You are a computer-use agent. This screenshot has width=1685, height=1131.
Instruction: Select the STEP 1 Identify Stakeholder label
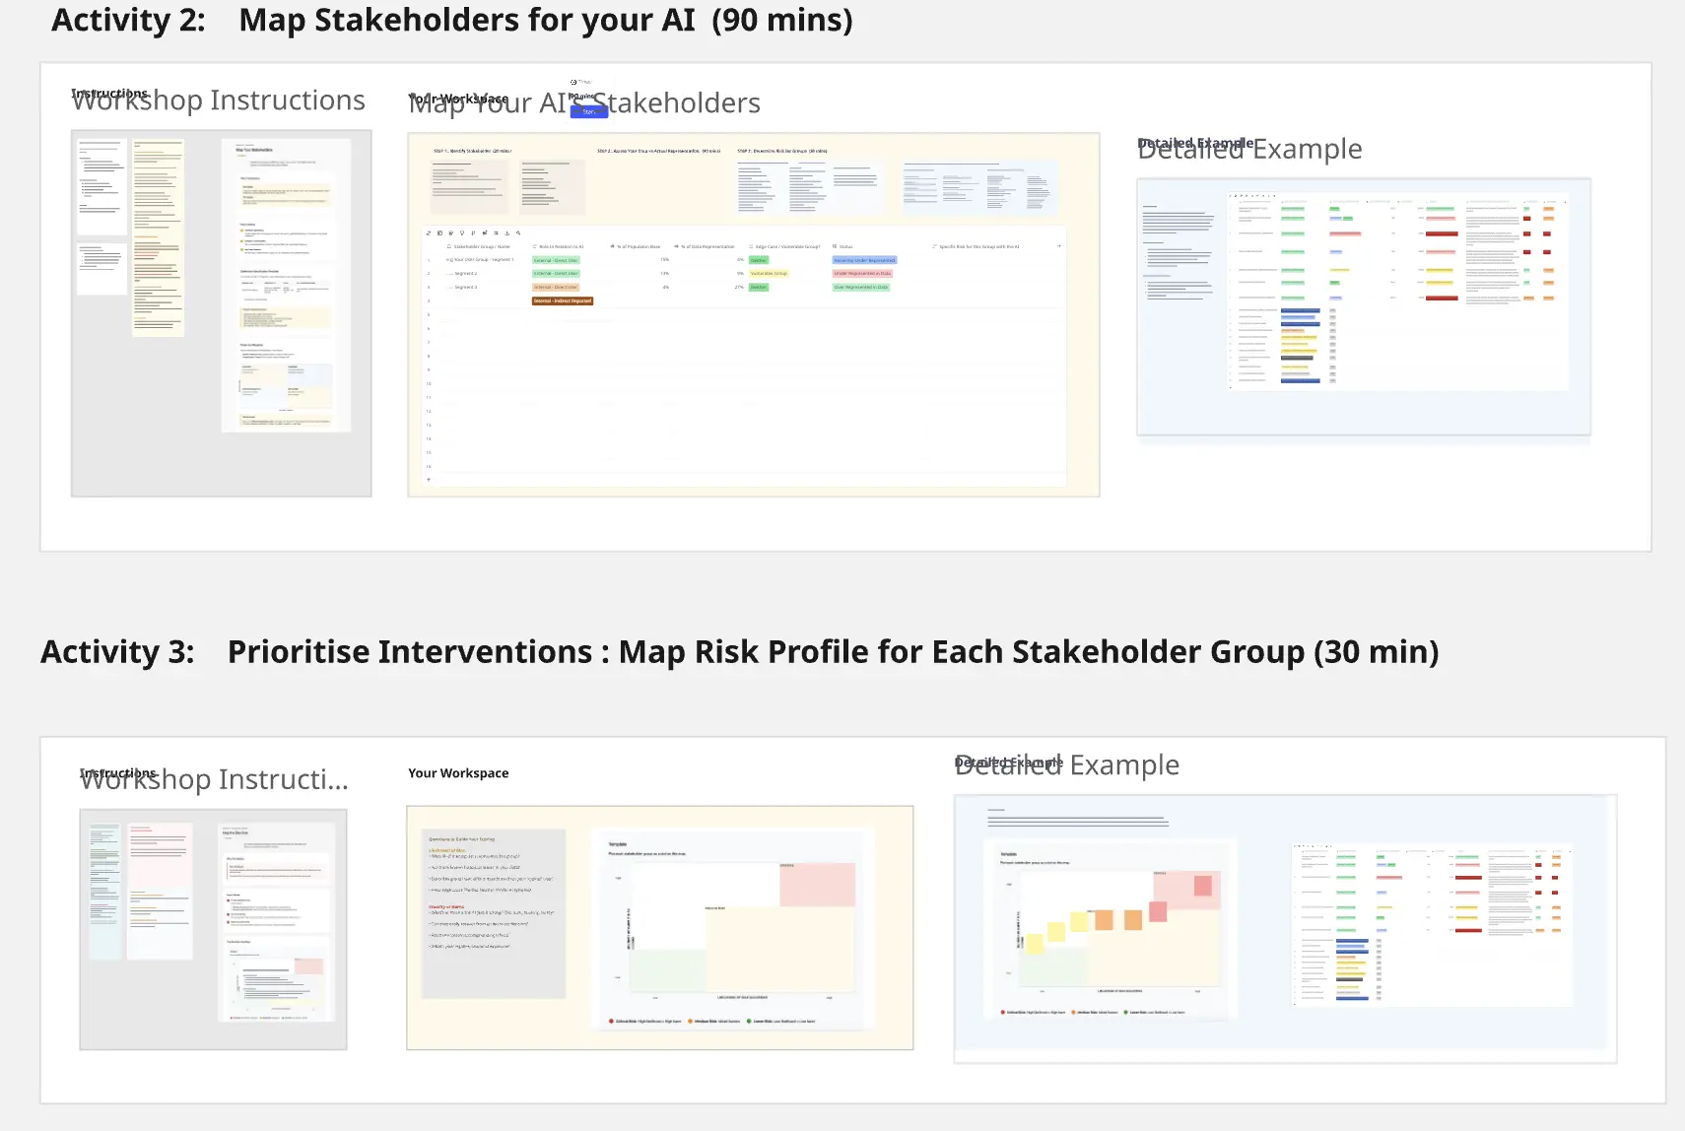click(473, 151)
